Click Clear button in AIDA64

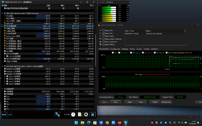(129, 102)
